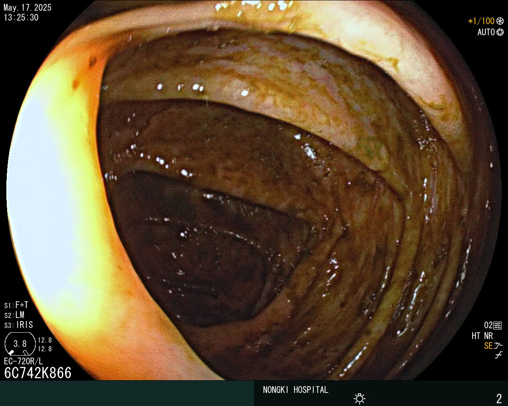Select the AUTO iris mode label
The image size is (508, 406).
[x=486, y=32]
